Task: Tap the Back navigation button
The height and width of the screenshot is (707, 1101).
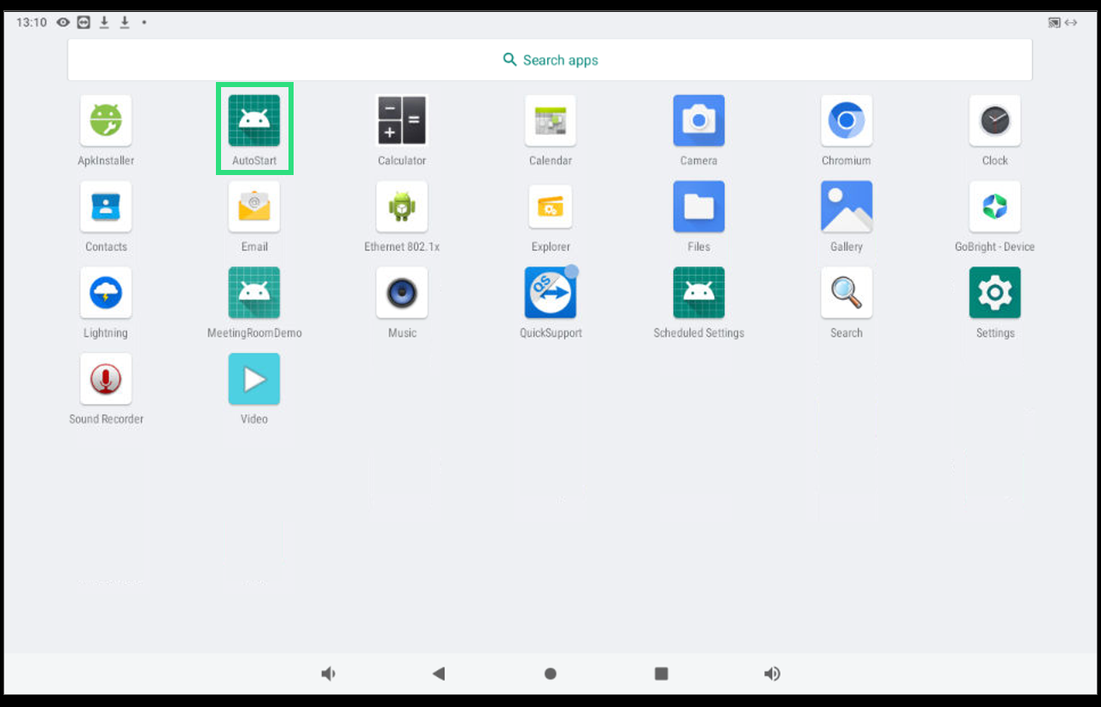Action: click(x=439, y=674)
